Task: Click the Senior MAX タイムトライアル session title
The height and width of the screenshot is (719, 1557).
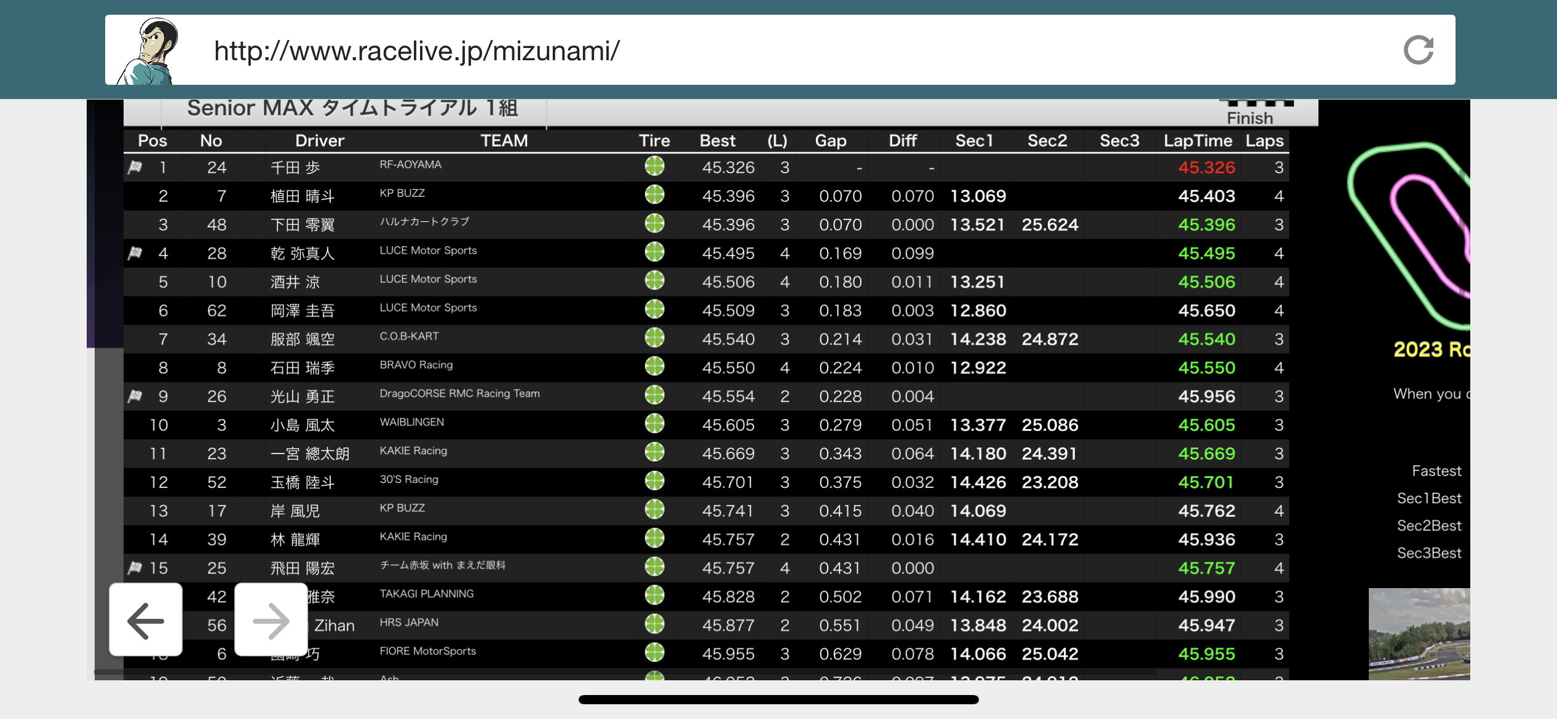Action: click(x=352, y=108)
